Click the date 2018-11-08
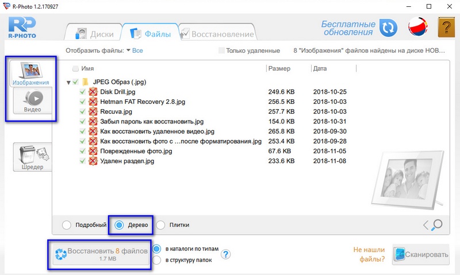This screenshot has width=460, height=275. pos(329,161)
